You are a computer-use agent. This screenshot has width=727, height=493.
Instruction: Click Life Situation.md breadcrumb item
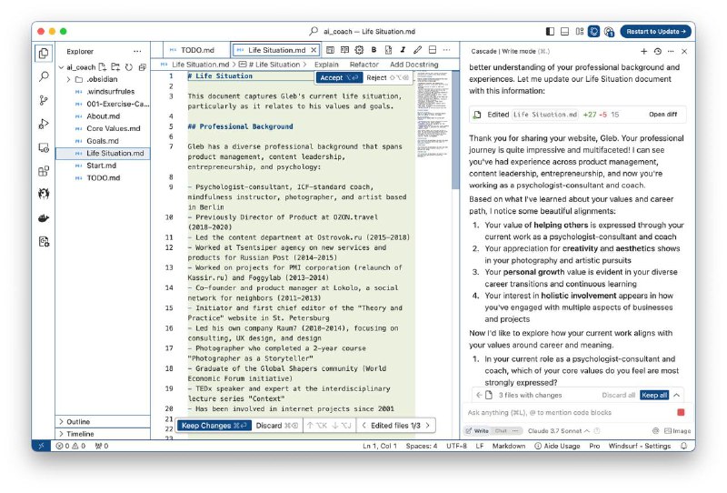200,65
